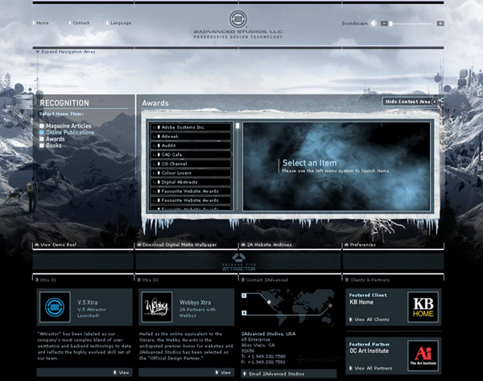This screenshot has width=483, height=381.
Task: Open the Adweek list entry
Action: [x=191, y=136]
